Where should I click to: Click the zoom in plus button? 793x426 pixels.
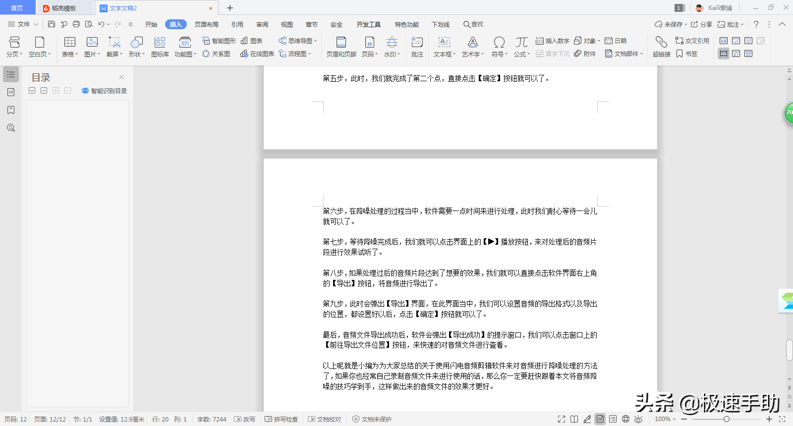[x=769, y=419]
